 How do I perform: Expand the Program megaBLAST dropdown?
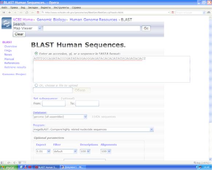pyautogui.click(x=151, y=129)
